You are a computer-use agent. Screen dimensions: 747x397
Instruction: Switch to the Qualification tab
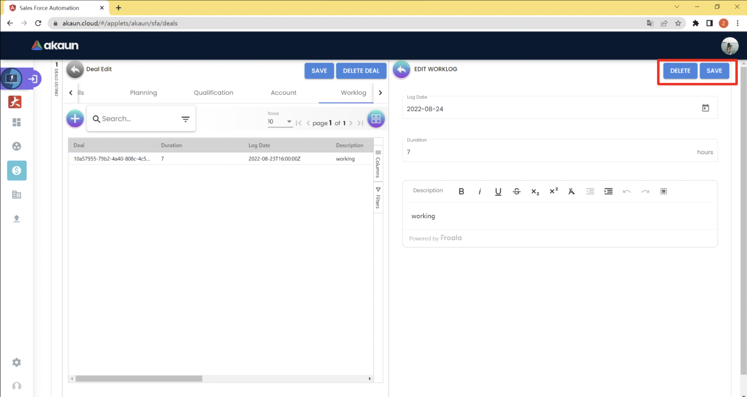[x=213, y=93]
